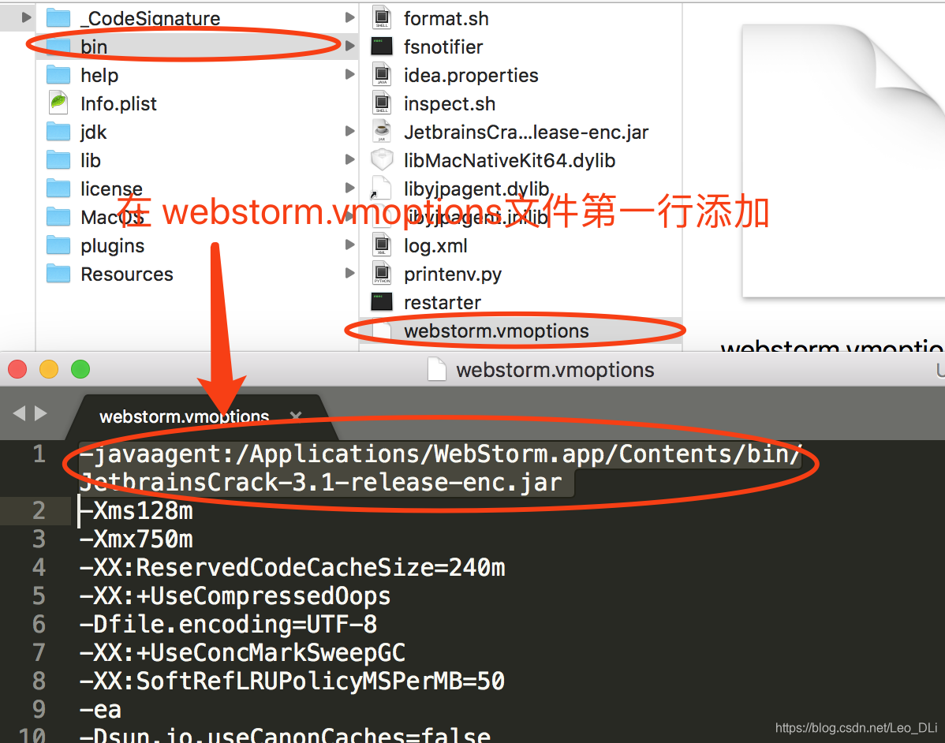Click the -javaagent path on line 1
Screen dimensions: 945x743
[x=441, y=468]
